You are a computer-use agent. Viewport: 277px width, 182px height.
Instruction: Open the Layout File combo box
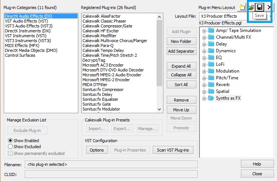click(236, 16)
